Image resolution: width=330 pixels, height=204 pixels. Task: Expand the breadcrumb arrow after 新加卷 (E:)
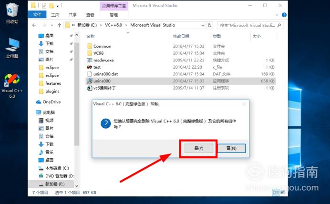tap(101, 25)
